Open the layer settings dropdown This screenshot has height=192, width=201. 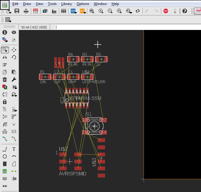click(5, 39)
